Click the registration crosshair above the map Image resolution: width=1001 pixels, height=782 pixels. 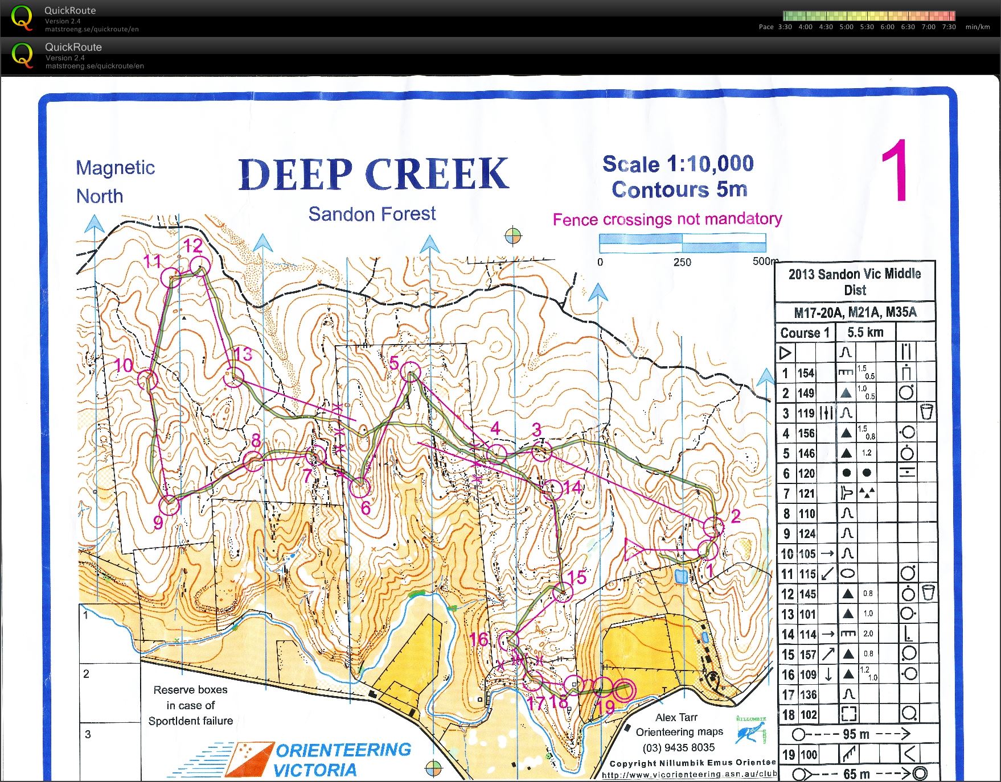click(513, 235)
